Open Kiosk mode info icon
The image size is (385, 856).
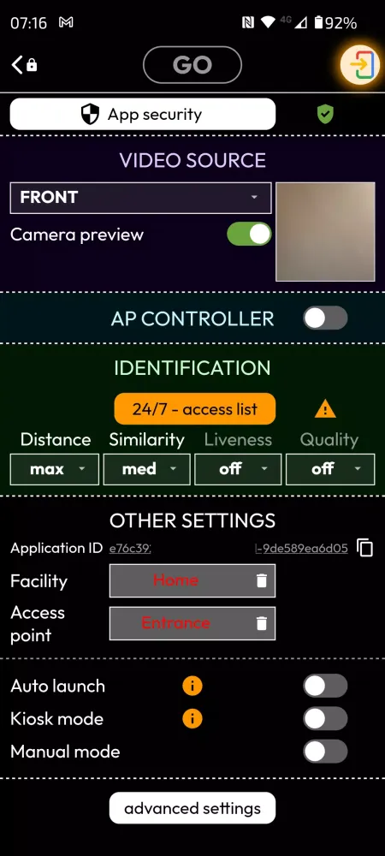pyautogui.click(x=192, y=718)
